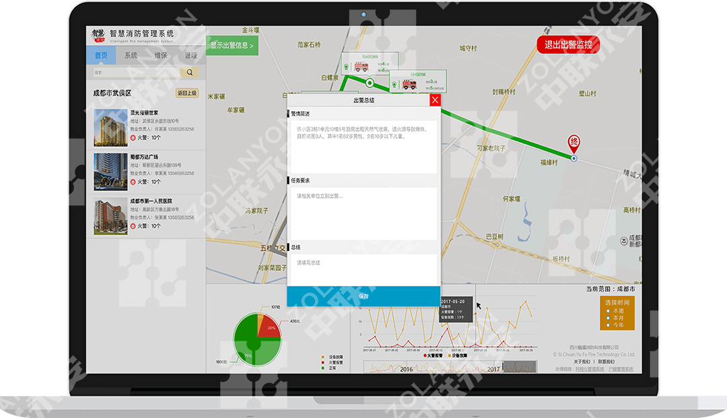Viewport: 727px width, 418px height.
Task: Open the 联系我们 link
Action: point(606,361)
